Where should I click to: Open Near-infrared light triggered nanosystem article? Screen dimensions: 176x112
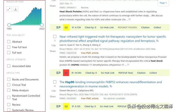pyautogui.click(x=113, y=39)
